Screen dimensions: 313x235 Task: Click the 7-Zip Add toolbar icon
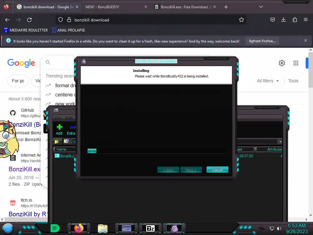coord(59,129)
